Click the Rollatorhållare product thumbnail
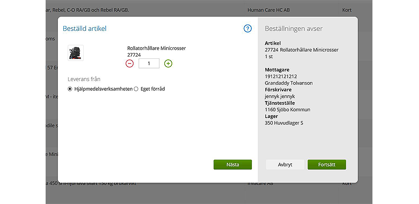 (x=75, y=53)
